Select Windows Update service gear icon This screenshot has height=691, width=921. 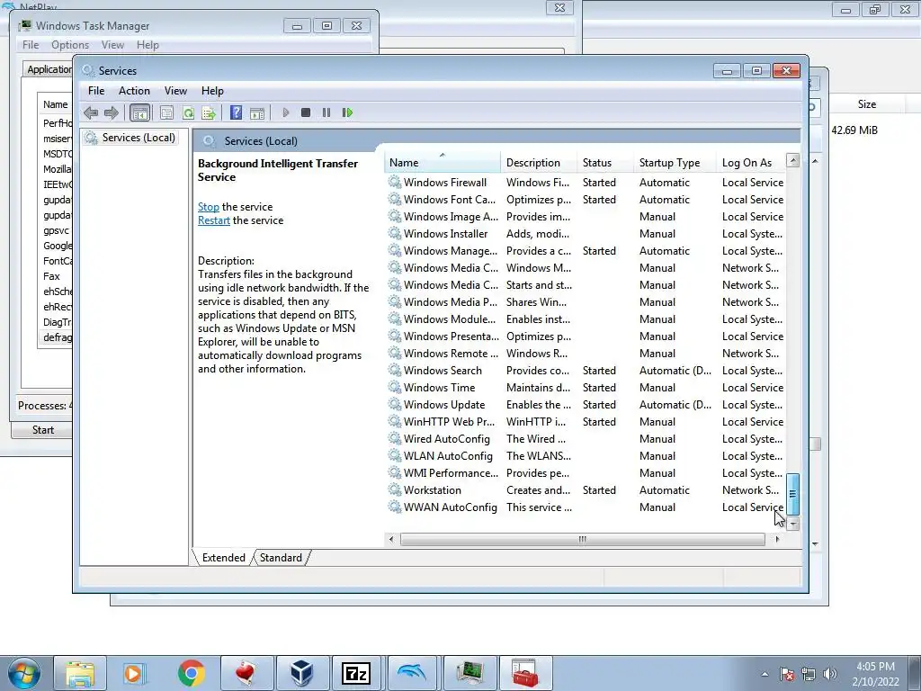point(395,404)
